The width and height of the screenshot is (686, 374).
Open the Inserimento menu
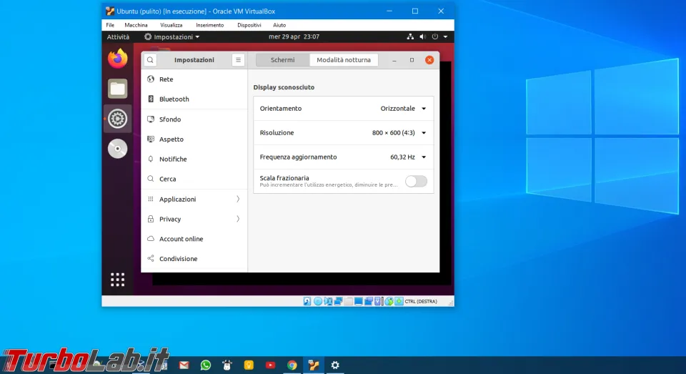pos(210,25)
